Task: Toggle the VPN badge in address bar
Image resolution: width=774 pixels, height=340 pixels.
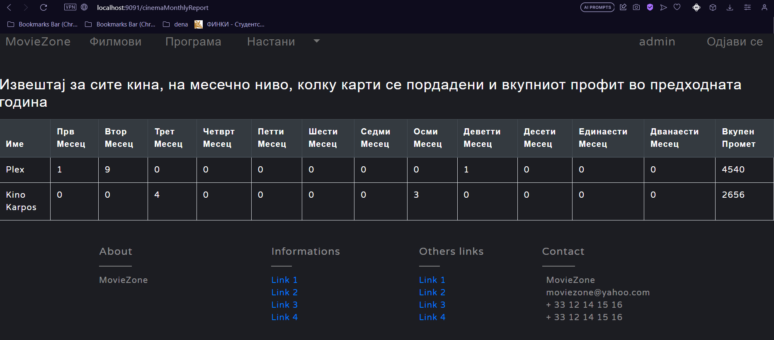Action: point(70,7)
